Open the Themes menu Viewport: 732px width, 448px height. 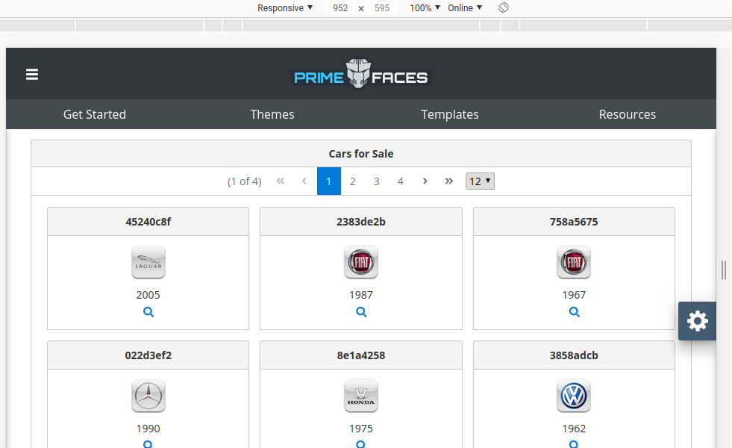coord(272,114)
